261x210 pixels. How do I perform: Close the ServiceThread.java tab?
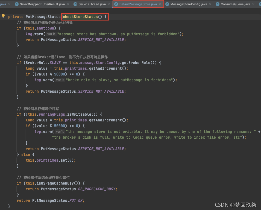point(109,4)
